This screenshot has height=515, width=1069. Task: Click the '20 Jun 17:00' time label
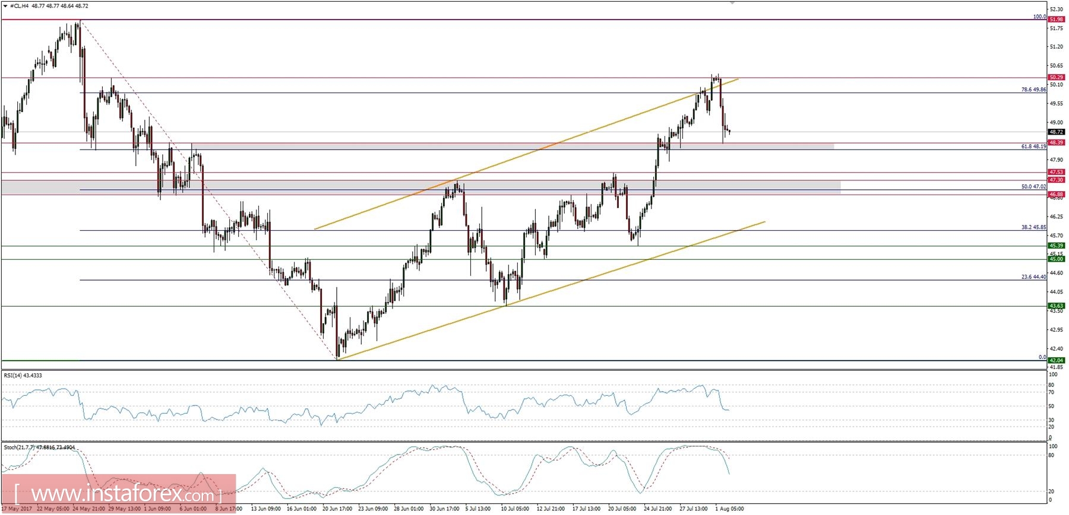click(338, 508)
